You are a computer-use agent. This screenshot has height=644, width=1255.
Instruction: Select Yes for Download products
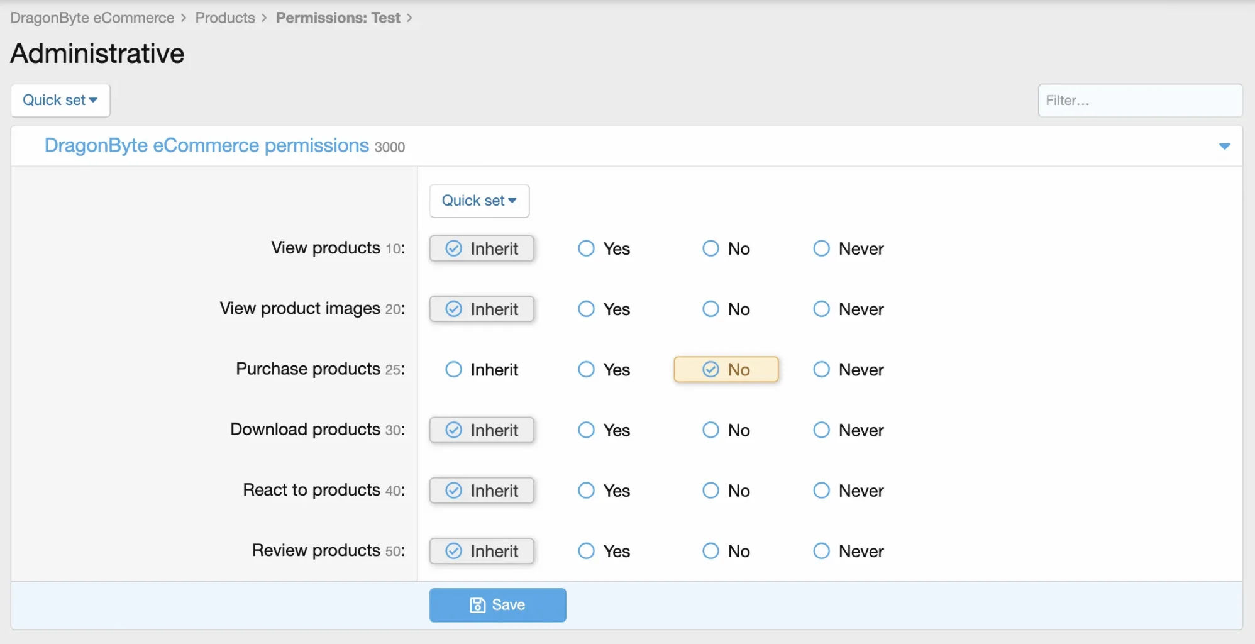pos(604,430)
